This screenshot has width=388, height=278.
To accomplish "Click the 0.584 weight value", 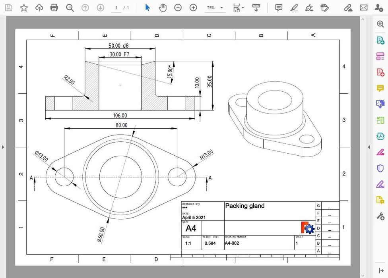I will click(210, 243).
